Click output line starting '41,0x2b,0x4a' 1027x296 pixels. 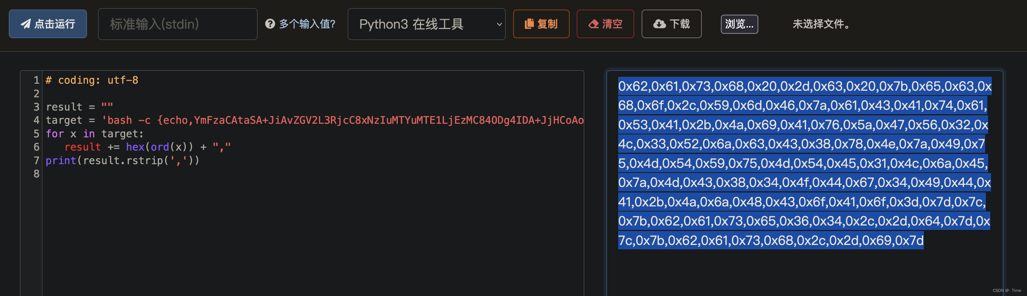[x=802, y=202]
